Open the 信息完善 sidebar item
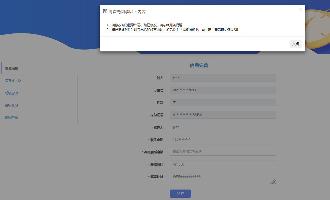This screenshot has width=330, height=200. 12,68
